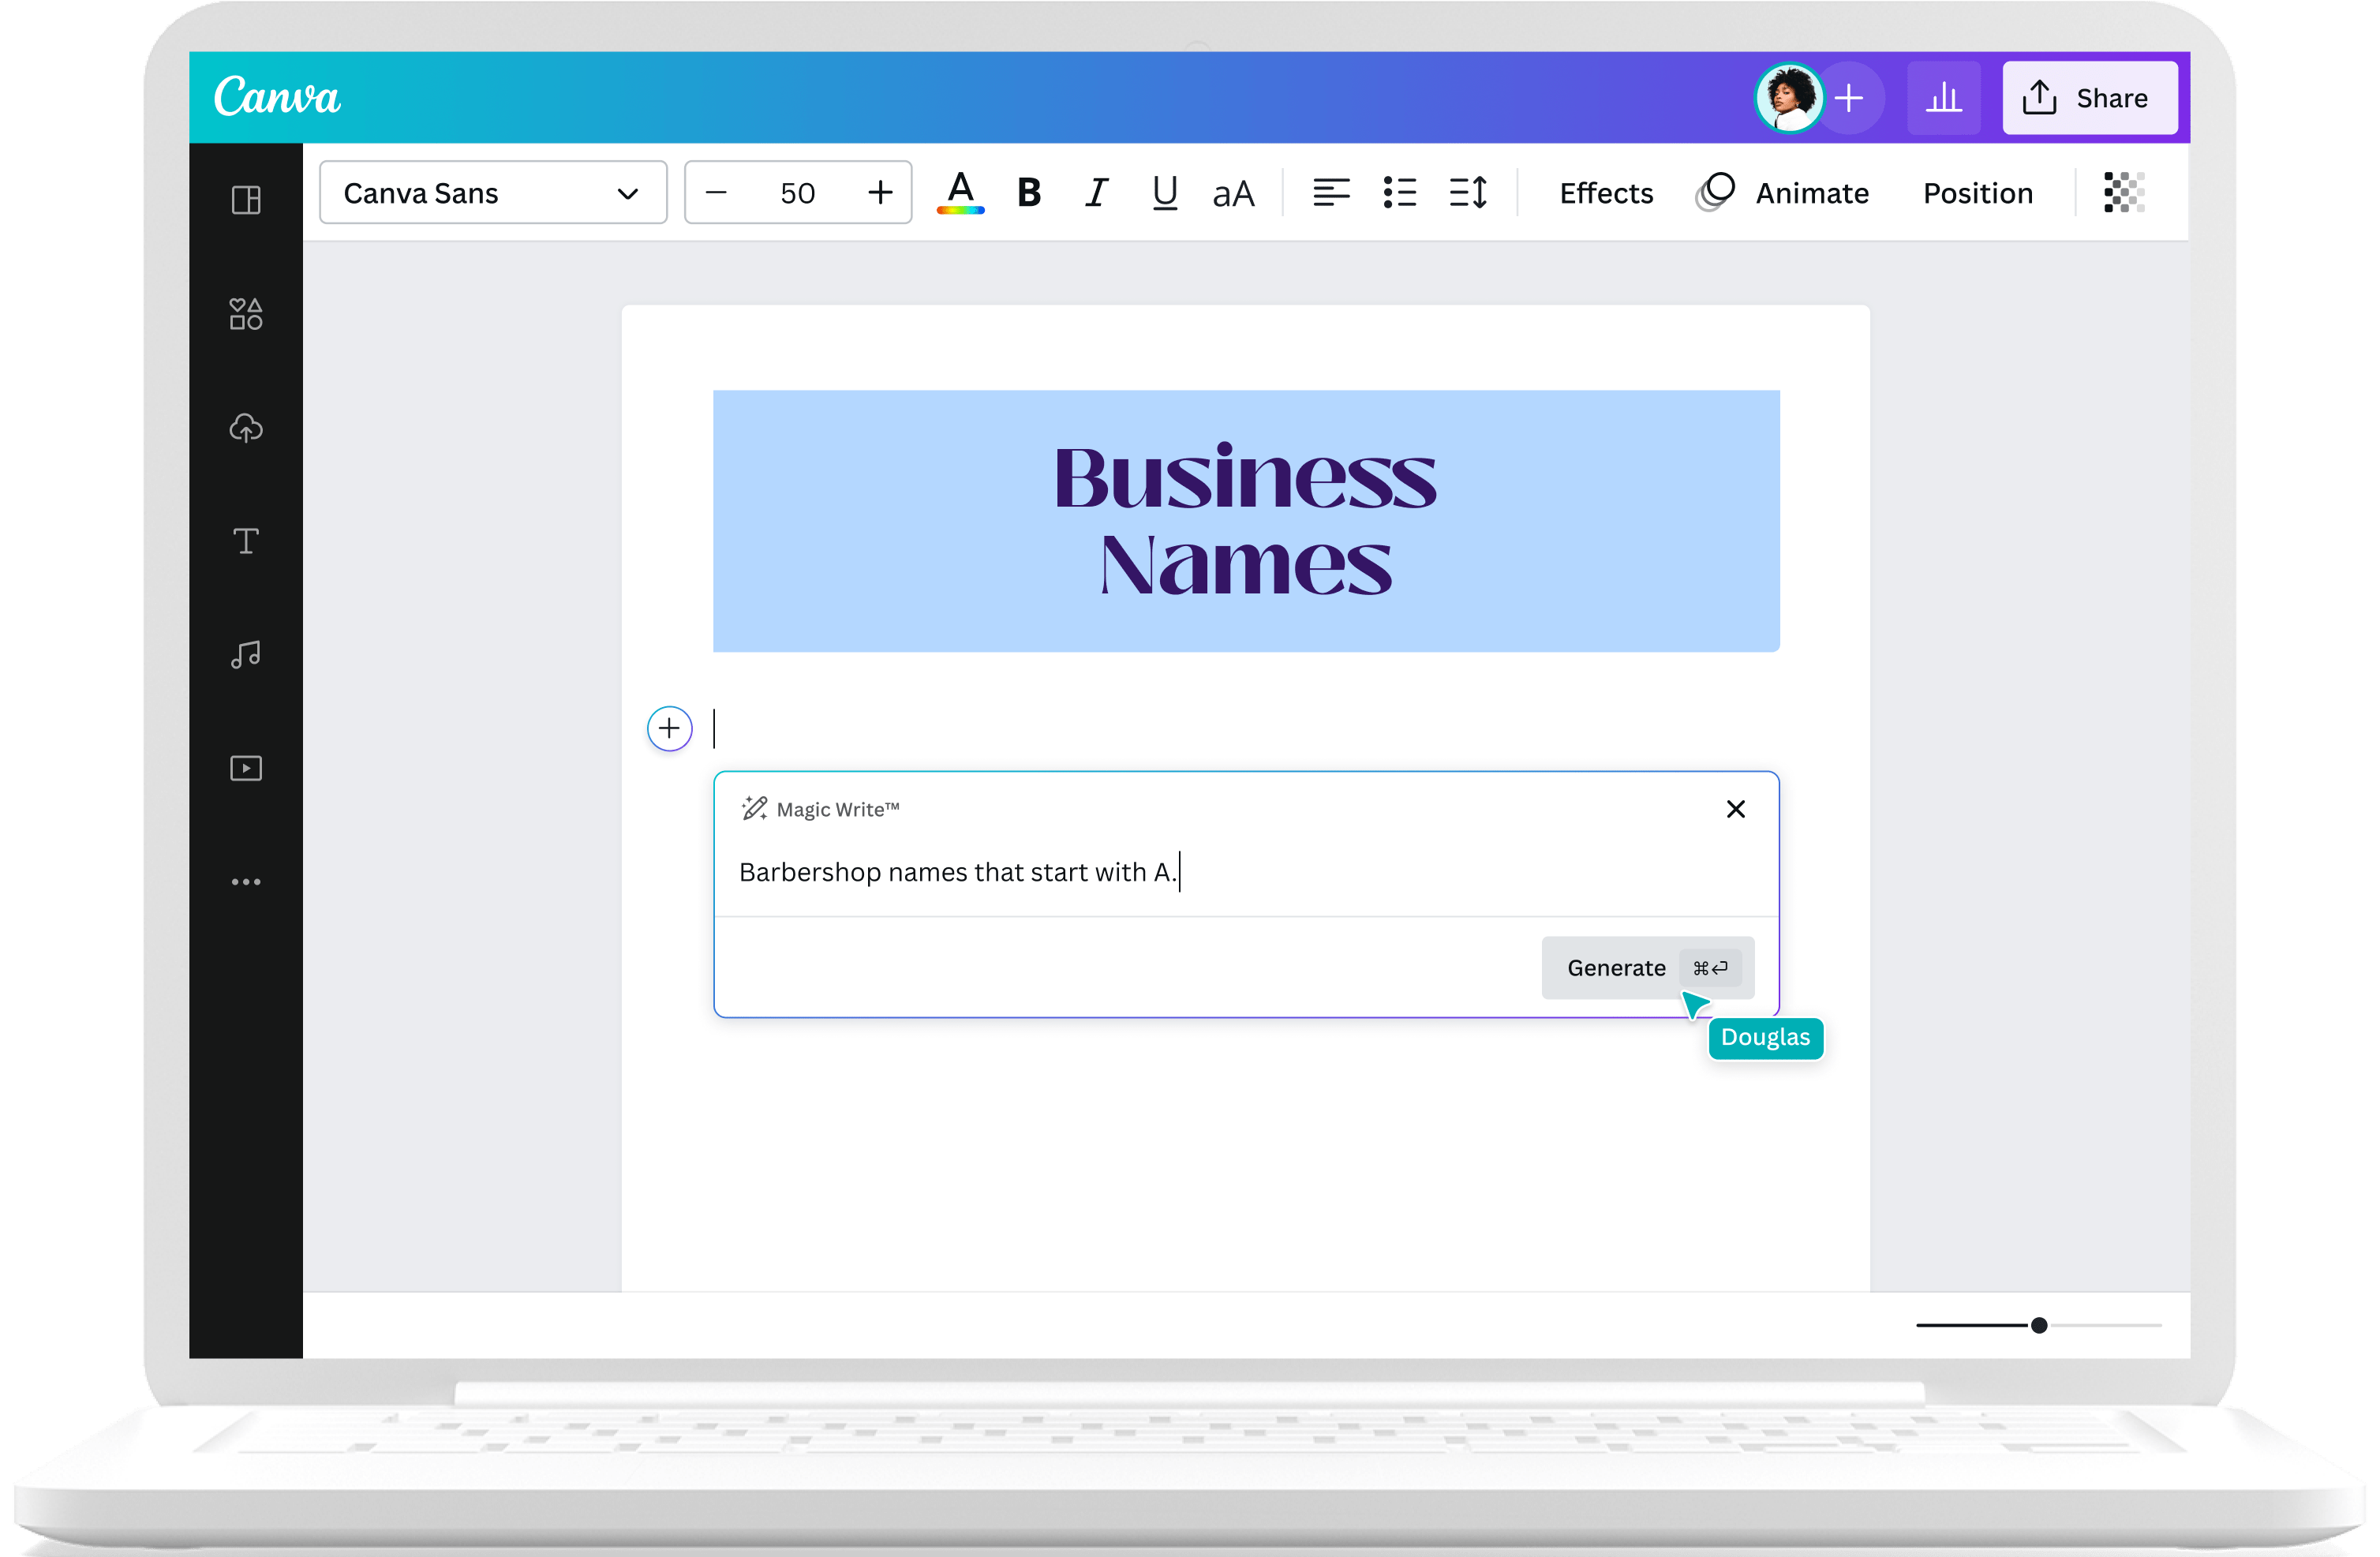The width and height of the screenshot is (2380, 1557).
Task: Toggle bold formatting on the text
Action: tap(1028, 192)
